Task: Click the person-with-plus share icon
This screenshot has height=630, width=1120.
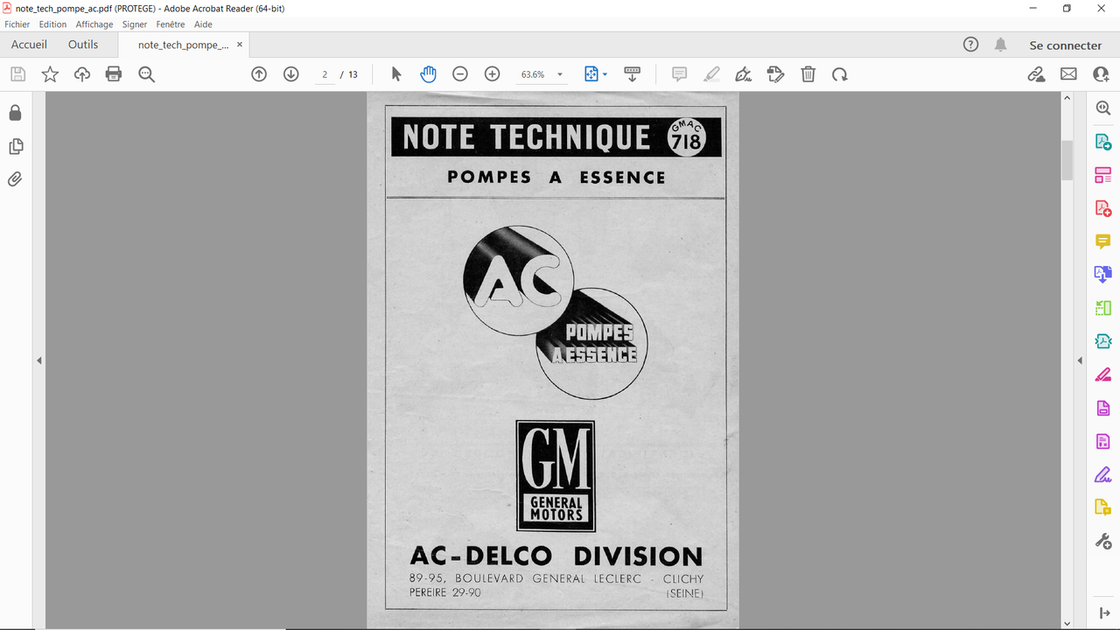Action: (1101, 74)
